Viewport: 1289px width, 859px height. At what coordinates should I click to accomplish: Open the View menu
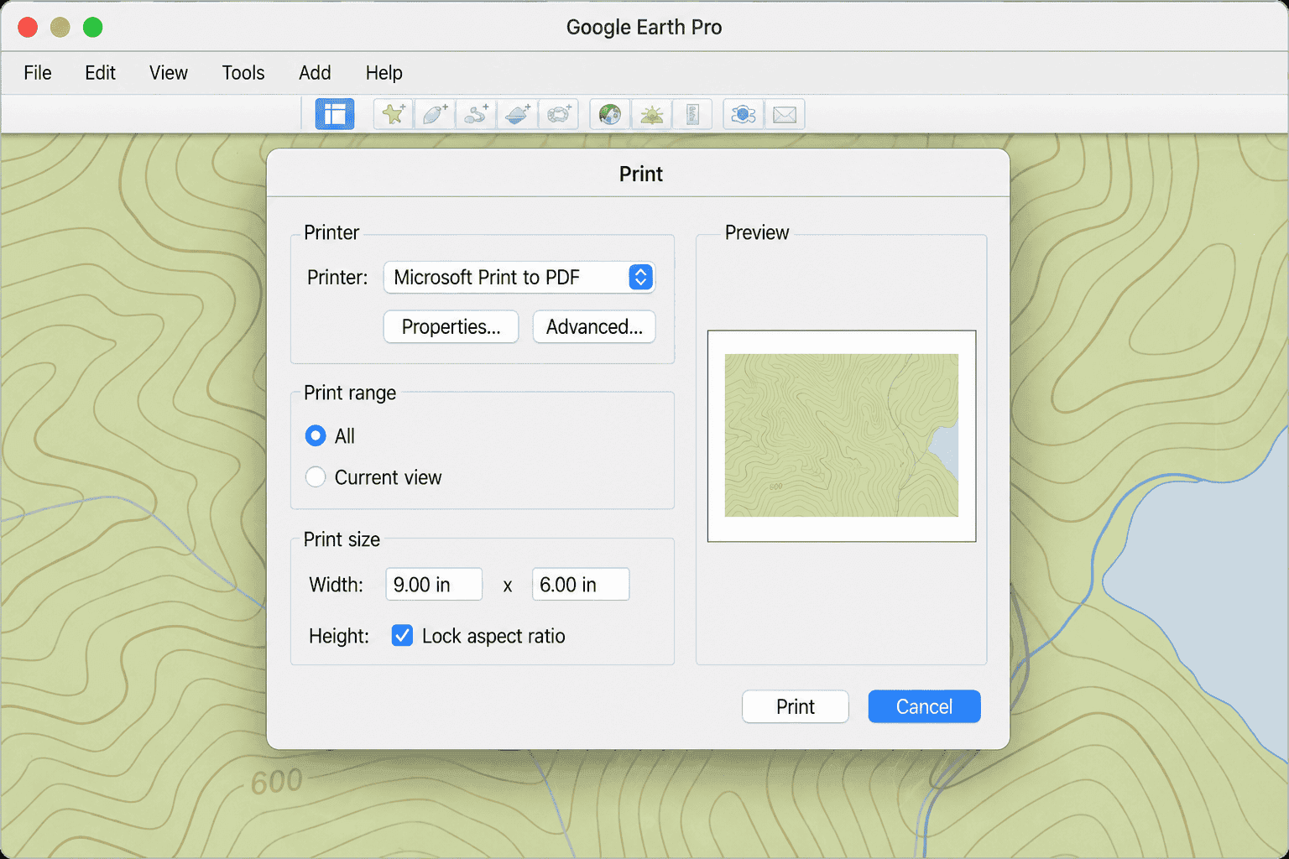pos(169,73)
